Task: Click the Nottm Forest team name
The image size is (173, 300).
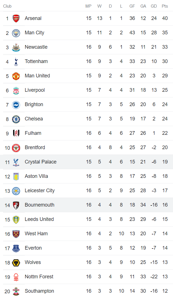Action: pyautogui.click(x=39, y=277)
